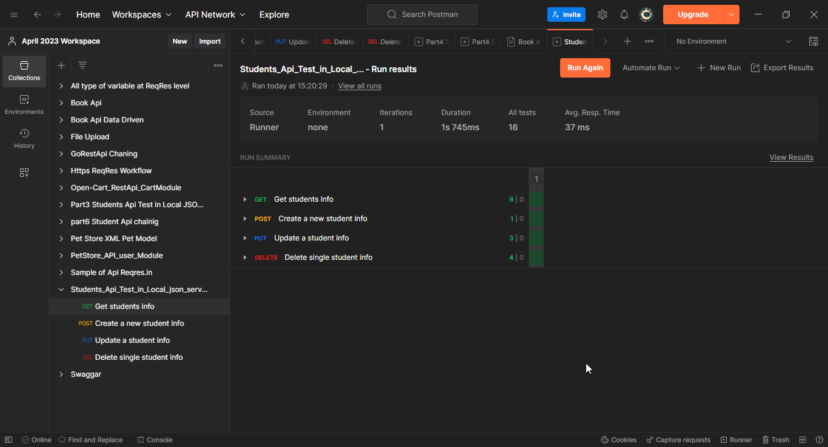The height and width of the screenshot is (447, 828).
Task: Toggle Capture requests in the status bar
Action: coord(678,439)
